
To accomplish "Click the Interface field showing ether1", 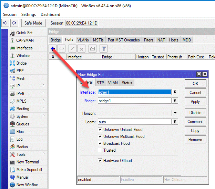I will (x=135, y=92).
